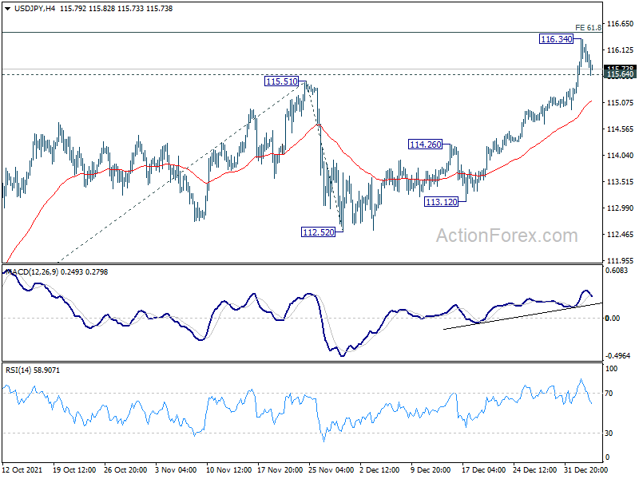Click the 17 Dec 04:00 time axis label

tap(483, 469)
